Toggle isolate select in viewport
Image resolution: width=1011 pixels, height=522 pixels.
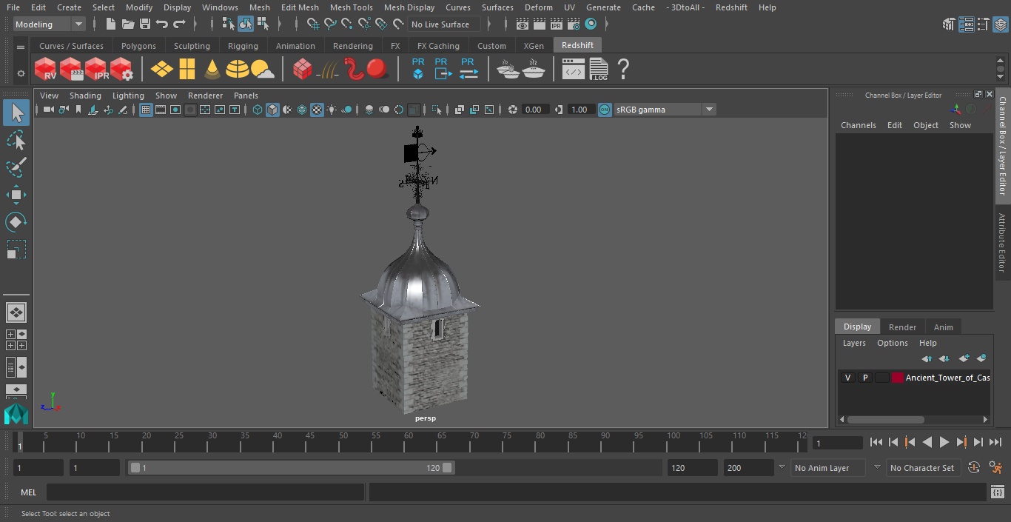click(x=437, y=110)
